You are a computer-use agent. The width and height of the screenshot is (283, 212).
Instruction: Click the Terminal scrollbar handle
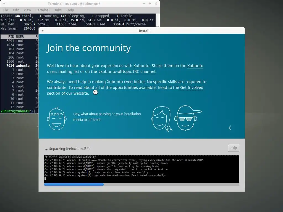(157, 27)
